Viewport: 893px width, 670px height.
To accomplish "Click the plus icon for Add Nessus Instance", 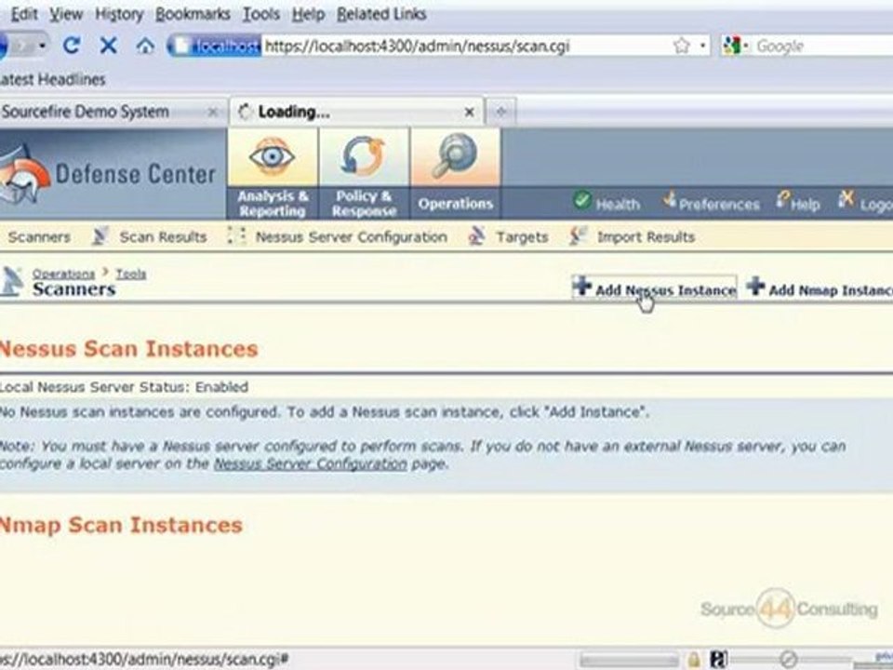I will 582,286.
